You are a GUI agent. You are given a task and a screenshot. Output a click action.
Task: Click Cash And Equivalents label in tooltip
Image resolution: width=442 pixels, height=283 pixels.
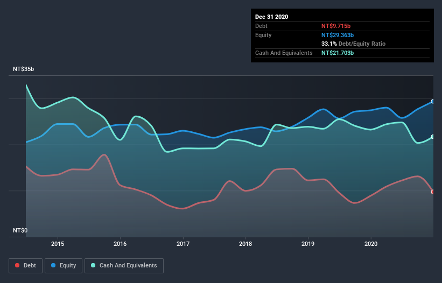coord(284,53)
